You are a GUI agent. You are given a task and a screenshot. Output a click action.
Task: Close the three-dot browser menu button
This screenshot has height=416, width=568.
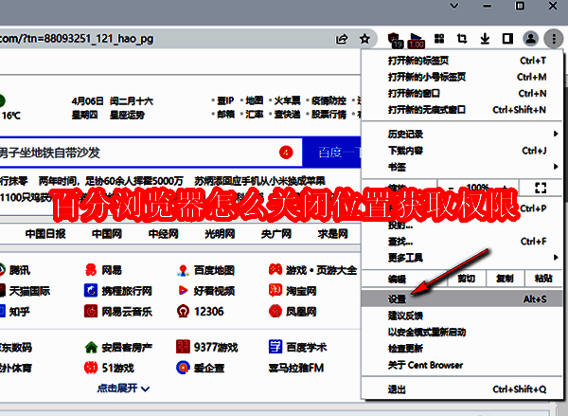point(554,39)
